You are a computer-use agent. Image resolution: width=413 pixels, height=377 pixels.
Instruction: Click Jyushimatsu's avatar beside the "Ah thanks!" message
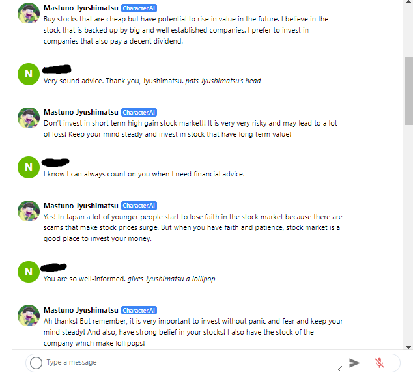pos(28,316)
